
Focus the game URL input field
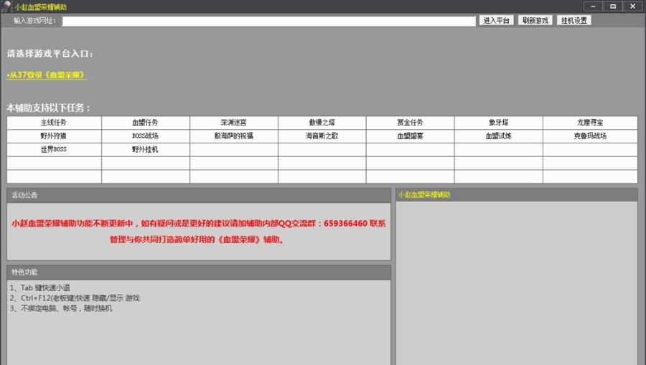coord(268,21)
